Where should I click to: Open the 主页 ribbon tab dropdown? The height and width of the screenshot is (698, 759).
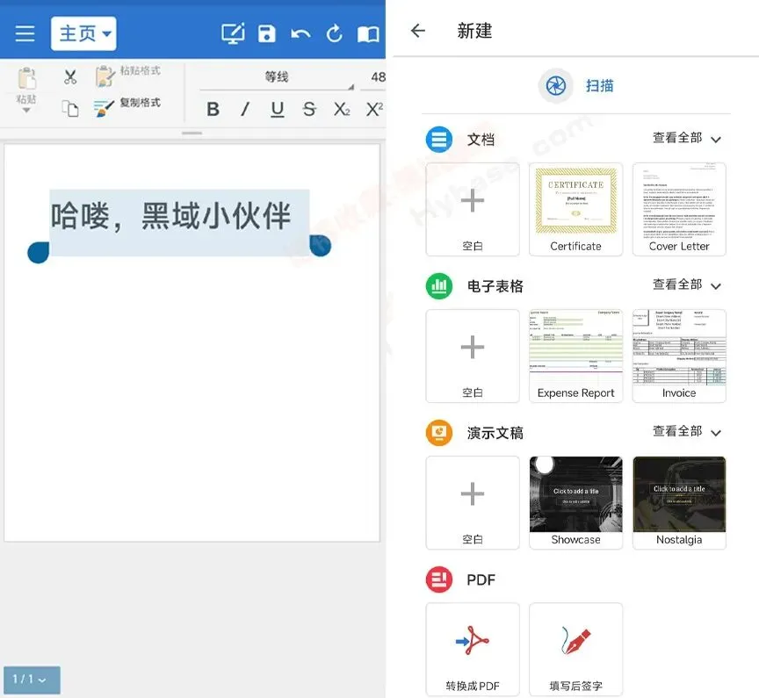pos(83,33)
